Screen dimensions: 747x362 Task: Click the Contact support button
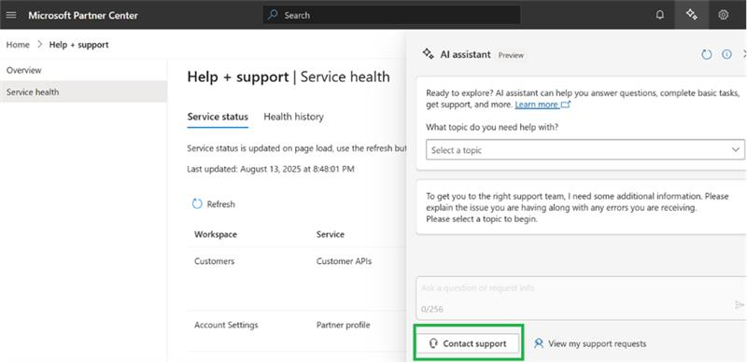[468, 343]
